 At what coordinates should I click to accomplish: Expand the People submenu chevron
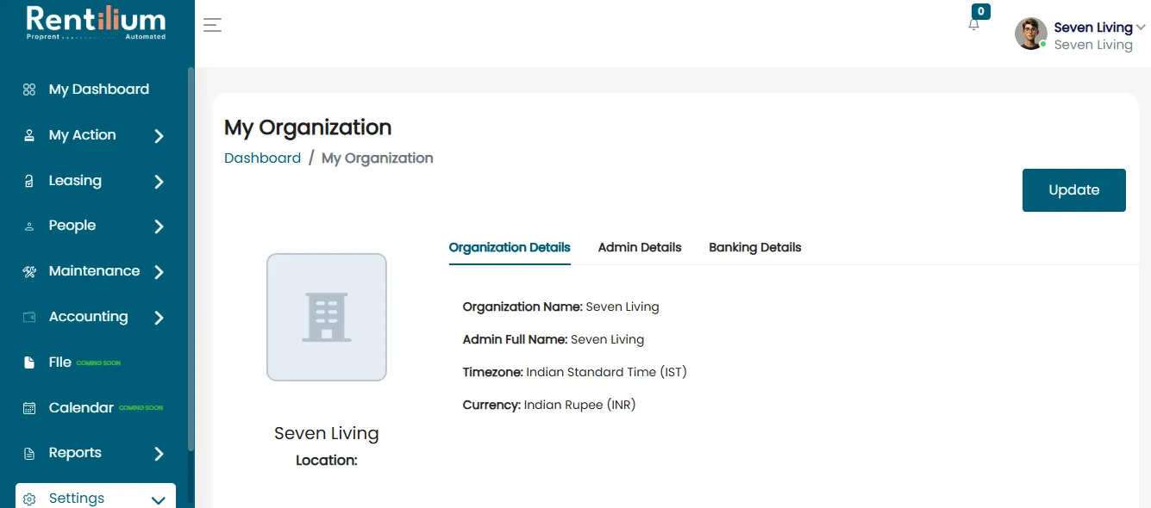pos(159,226)
